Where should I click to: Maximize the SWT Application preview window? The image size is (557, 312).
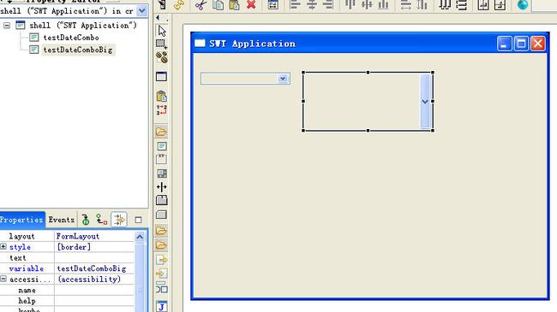click(521, 44)
